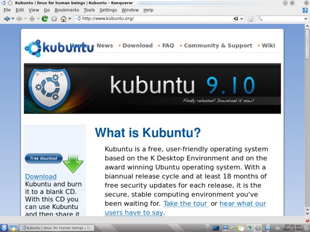
Task: Open the Up locations dropdown arrow
Action: coord(38,19)
